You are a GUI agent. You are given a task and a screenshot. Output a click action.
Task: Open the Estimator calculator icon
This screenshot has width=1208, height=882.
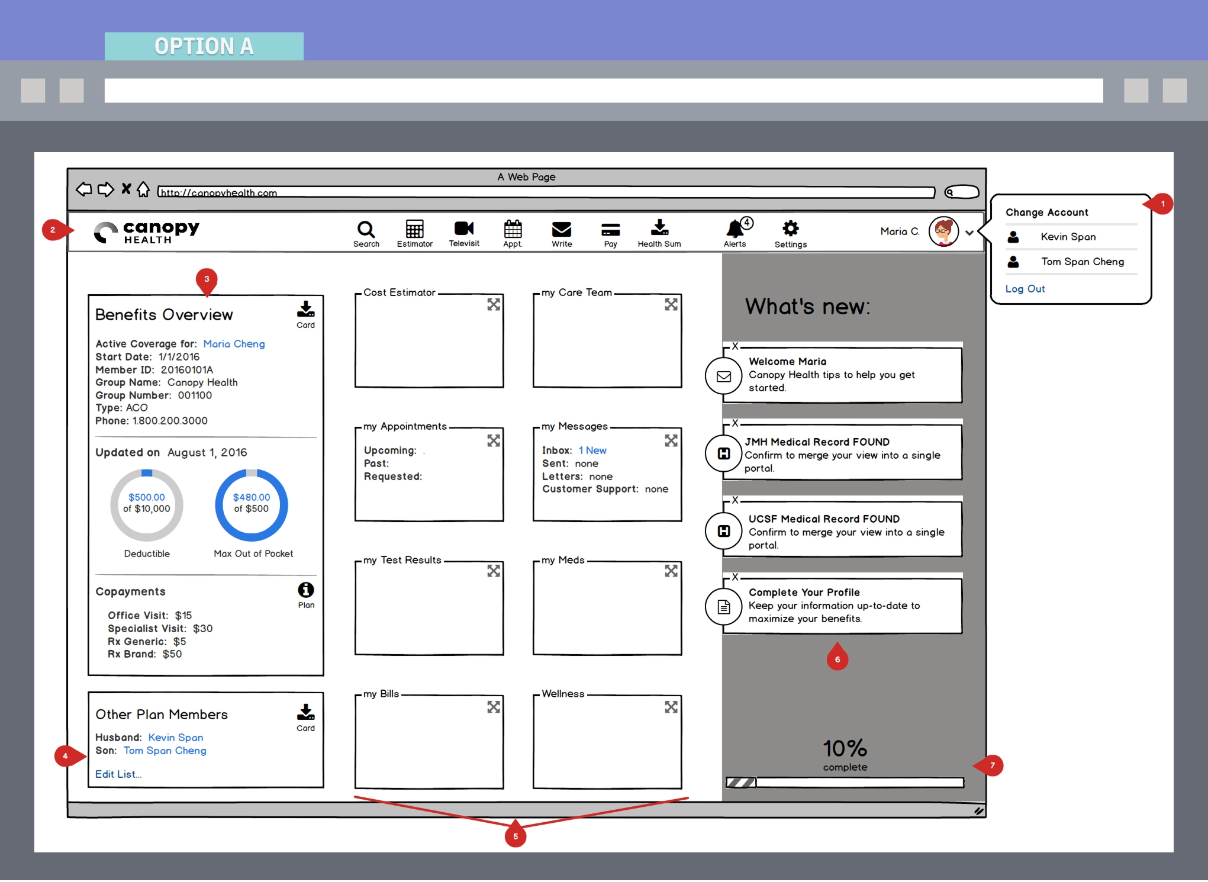point(414,234)
